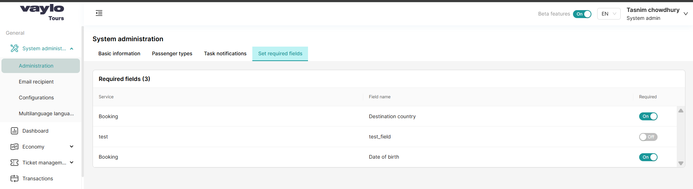Click the Dashboard chart icon
The width and height of the screenshot is (693, 189).
pos(14,131)
